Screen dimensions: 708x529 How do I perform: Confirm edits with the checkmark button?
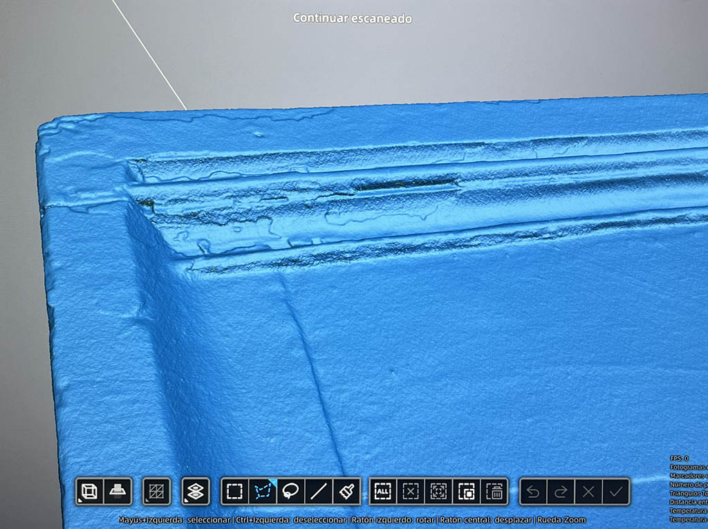pyautogui.click(x=616, y=491)
